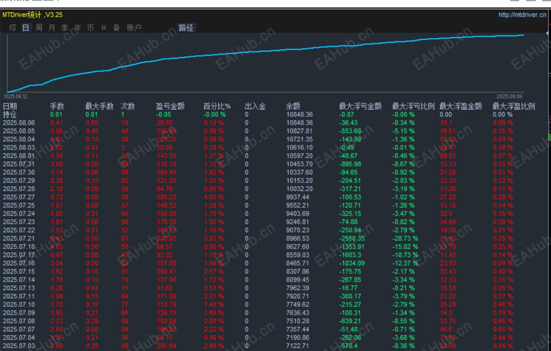Click the floating loss amount -1353.91
Image resolution: width=551 pixels, height=351 pixels.
click(x=352, y=247)
